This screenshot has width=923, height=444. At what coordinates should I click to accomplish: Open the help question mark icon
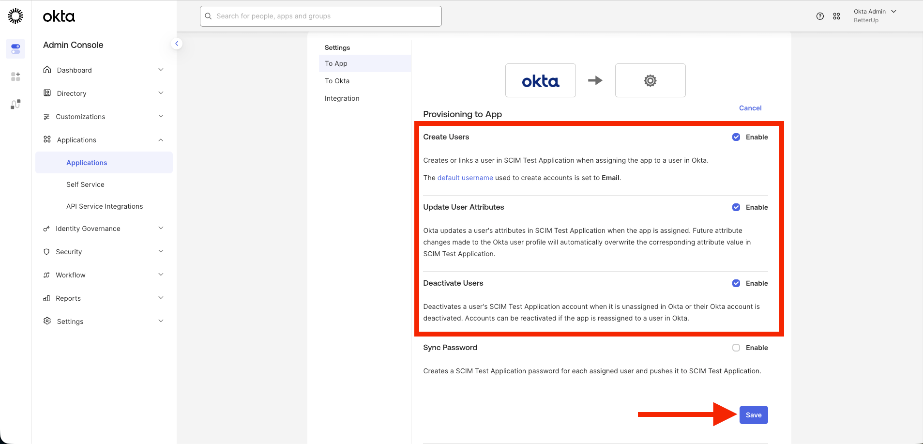point(820,16)
